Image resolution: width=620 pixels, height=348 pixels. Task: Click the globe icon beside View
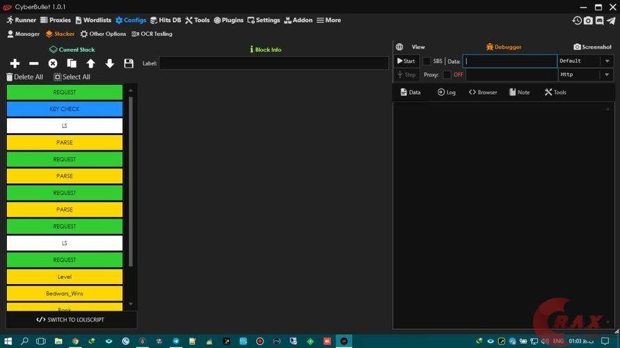399,47
